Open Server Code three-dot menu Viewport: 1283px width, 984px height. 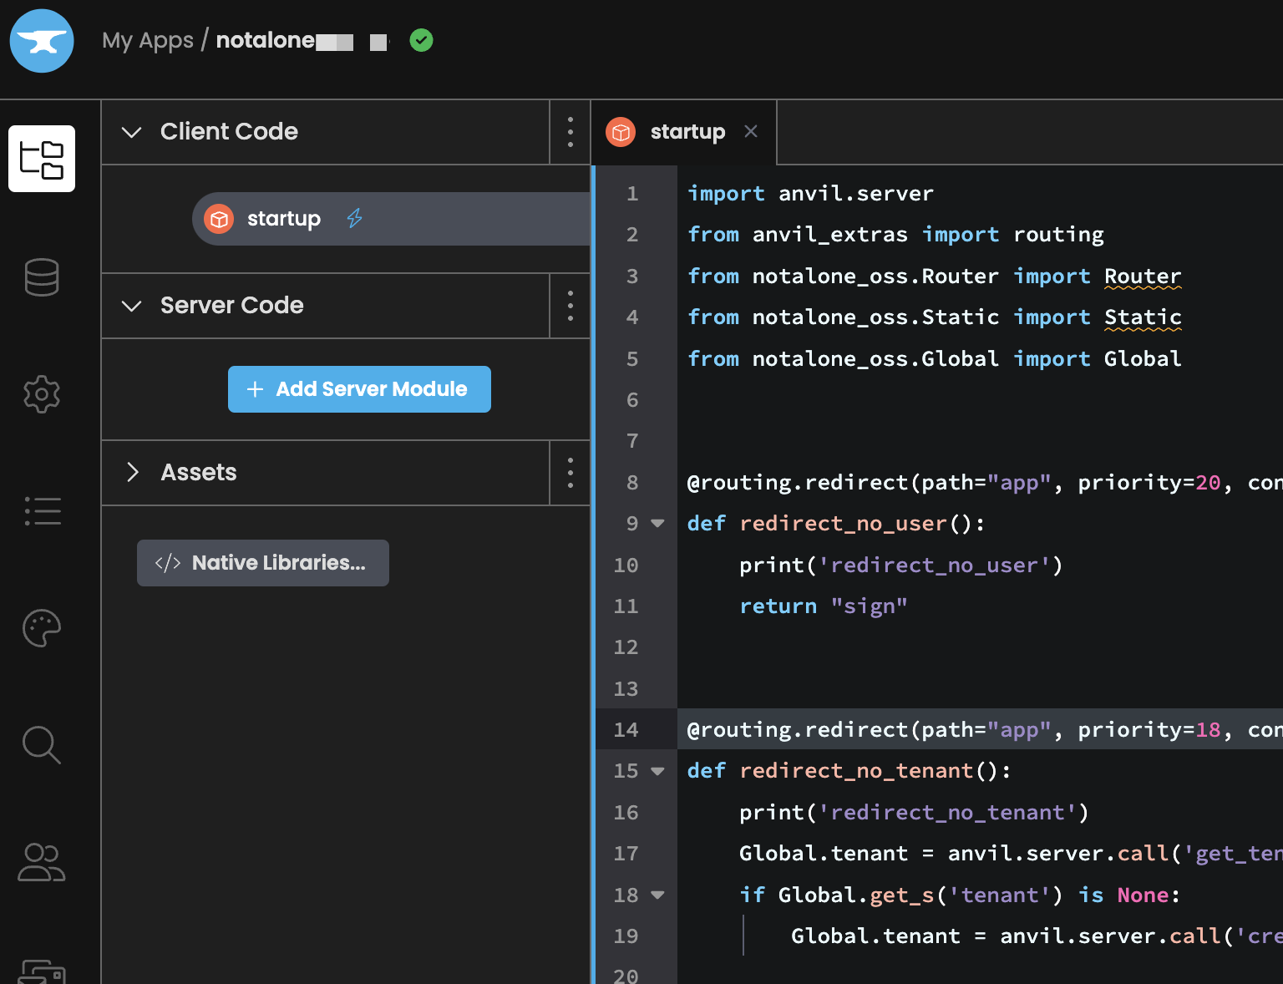coord(571,306)
